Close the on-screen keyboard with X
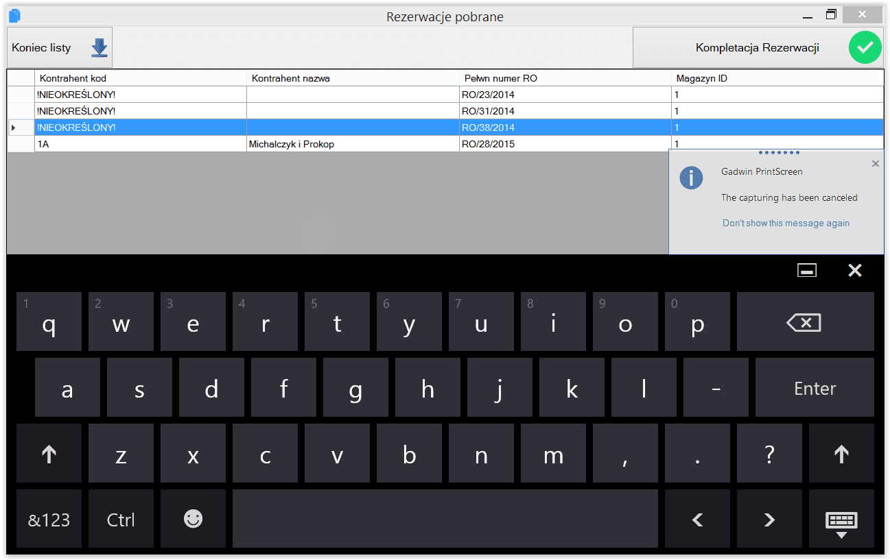Screen dimensions: 890x560 click(854, 271)
